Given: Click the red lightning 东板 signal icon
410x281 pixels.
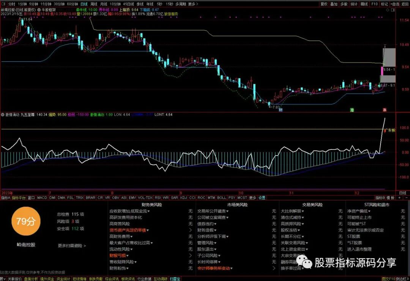Looking at the screenshot, I should tap(385, 130).
